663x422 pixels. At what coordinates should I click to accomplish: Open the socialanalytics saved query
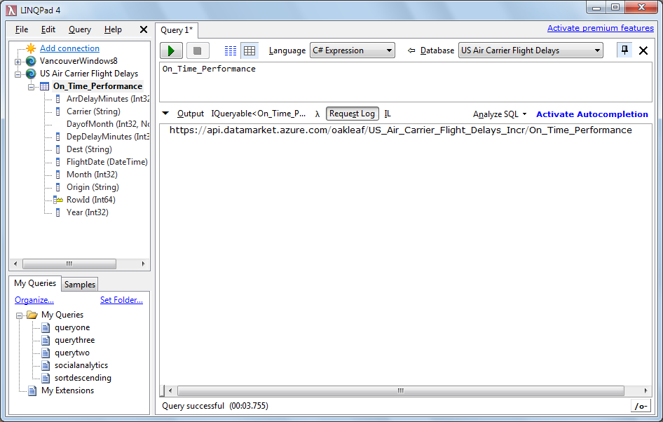(x=81, y=365)
